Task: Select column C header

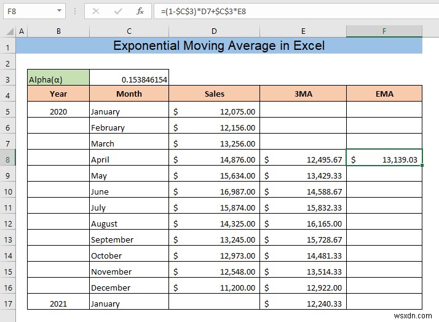Action: tap(129, 31)
